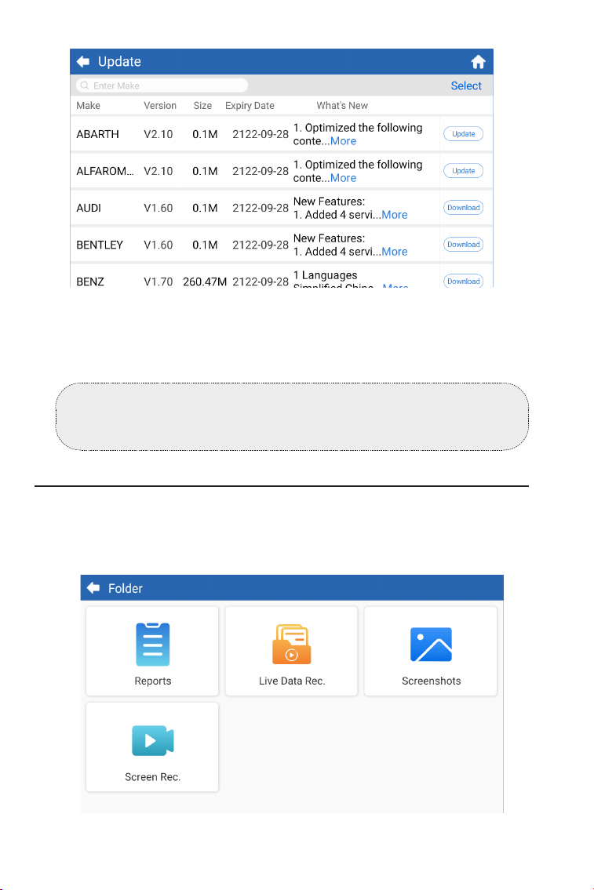Click the search magnifier icon
The height and width of the screenshot is (890, 594).
point(85,85)
